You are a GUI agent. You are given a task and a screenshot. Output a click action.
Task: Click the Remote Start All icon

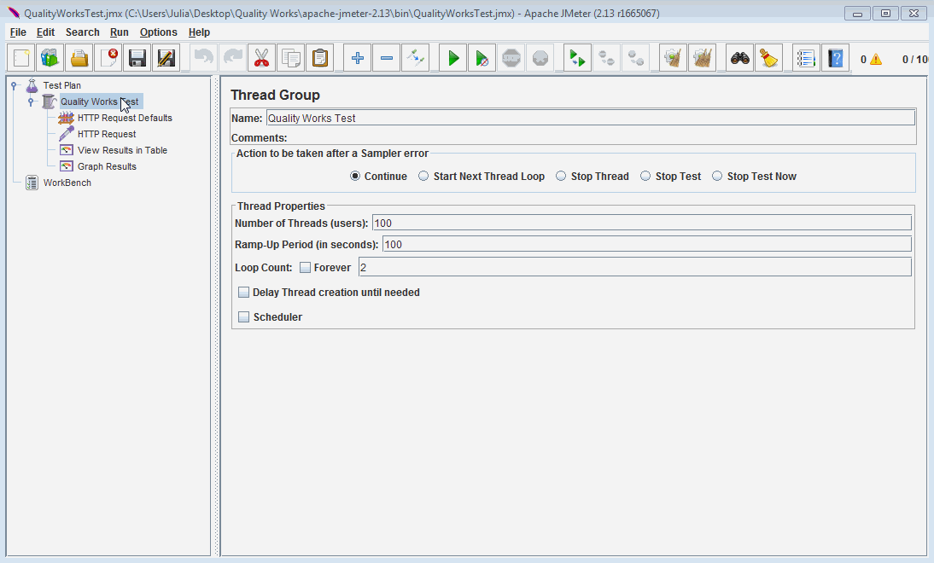(x=577, y=58)
